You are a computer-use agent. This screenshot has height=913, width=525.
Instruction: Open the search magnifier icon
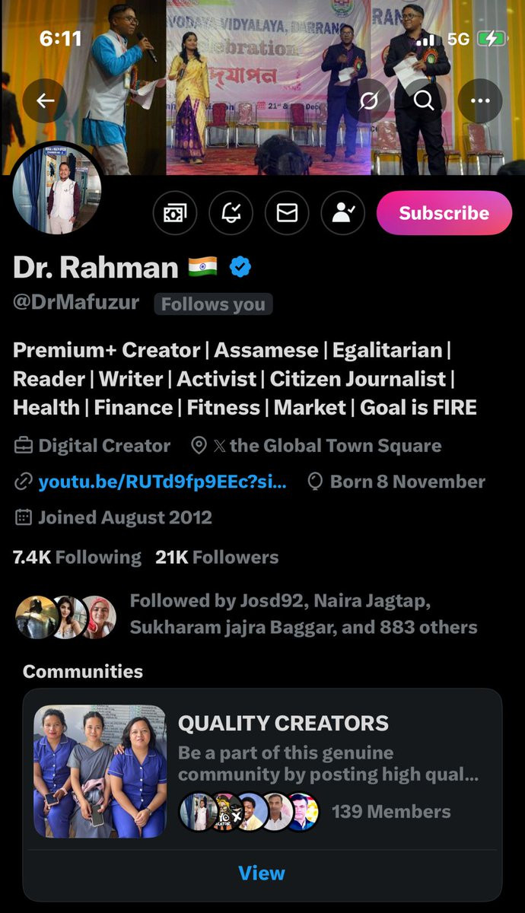pos(425,100)
